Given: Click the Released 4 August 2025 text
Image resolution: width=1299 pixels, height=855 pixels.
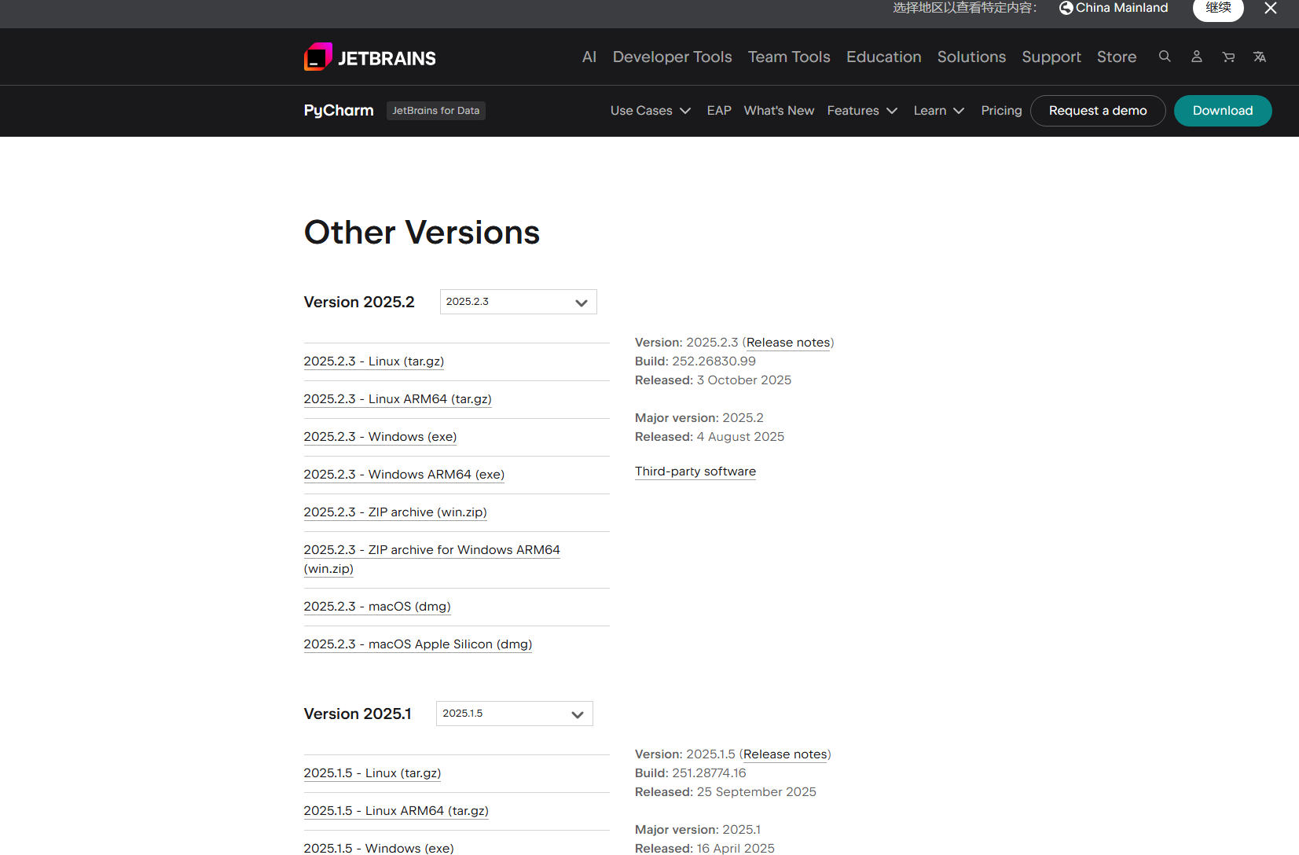Looking at the screenshot, I should coord(710,437).
